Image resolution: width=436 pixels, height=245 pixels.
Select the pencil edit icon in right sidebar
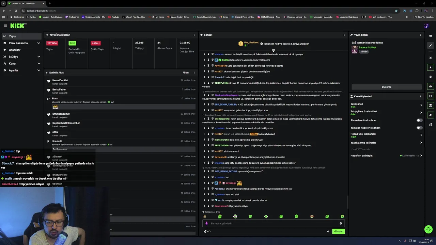point(431,46)
